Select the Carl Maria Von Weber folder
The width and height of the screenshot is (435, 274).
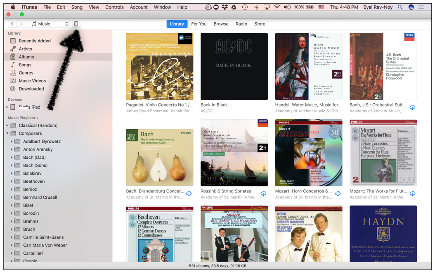click(x=45, y=245)
